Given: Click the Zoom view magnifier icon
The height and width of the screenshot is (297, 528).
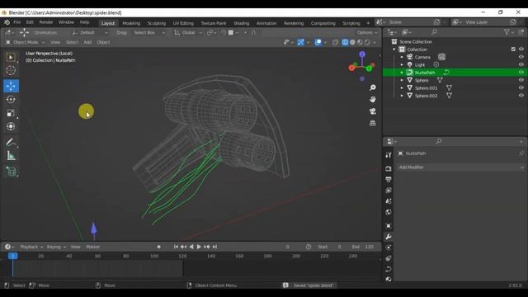Looking at the screenshot, I should pos(372,87).
